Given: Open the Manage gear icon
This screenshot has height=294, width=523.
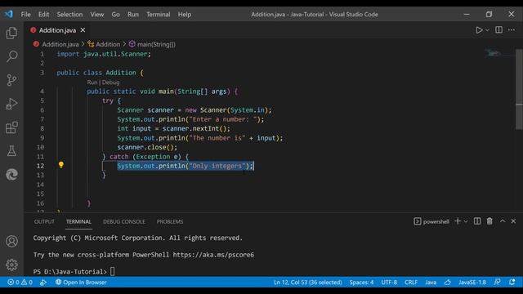Looking at the screenshot, I should 11,265.
